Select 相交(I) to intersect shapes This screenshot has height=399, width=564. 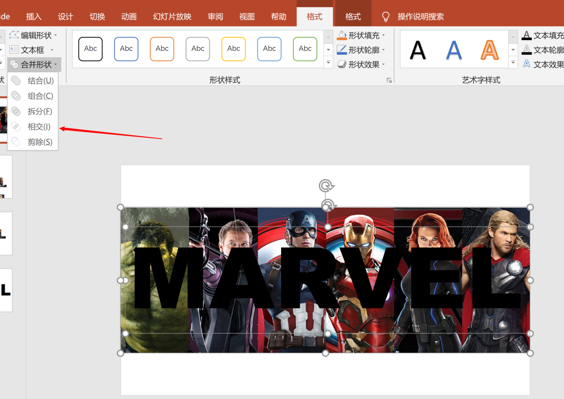[x=33, y=127]
